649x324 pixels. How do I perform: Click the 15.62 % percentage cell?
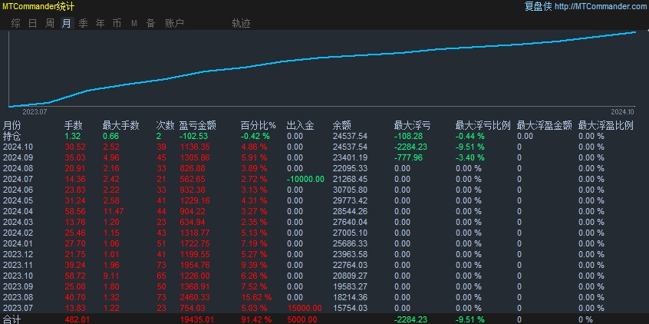pyautogui.click(x=256, y=297)
